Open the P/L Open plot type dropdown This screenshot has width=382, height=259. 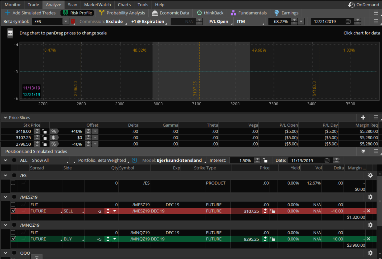pyautogui.click(x=220, y=22)
